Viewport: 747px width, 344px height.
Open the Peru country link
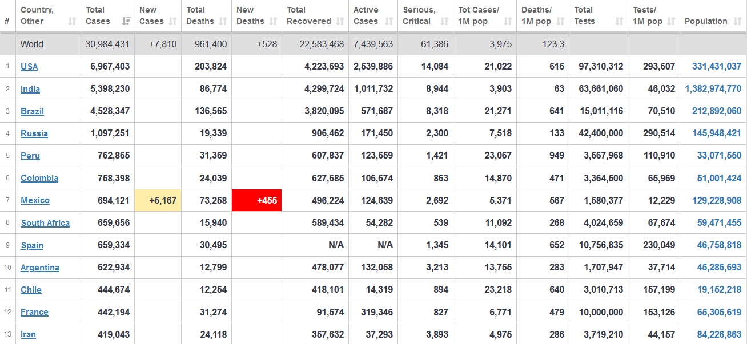(x=30, y=156)
